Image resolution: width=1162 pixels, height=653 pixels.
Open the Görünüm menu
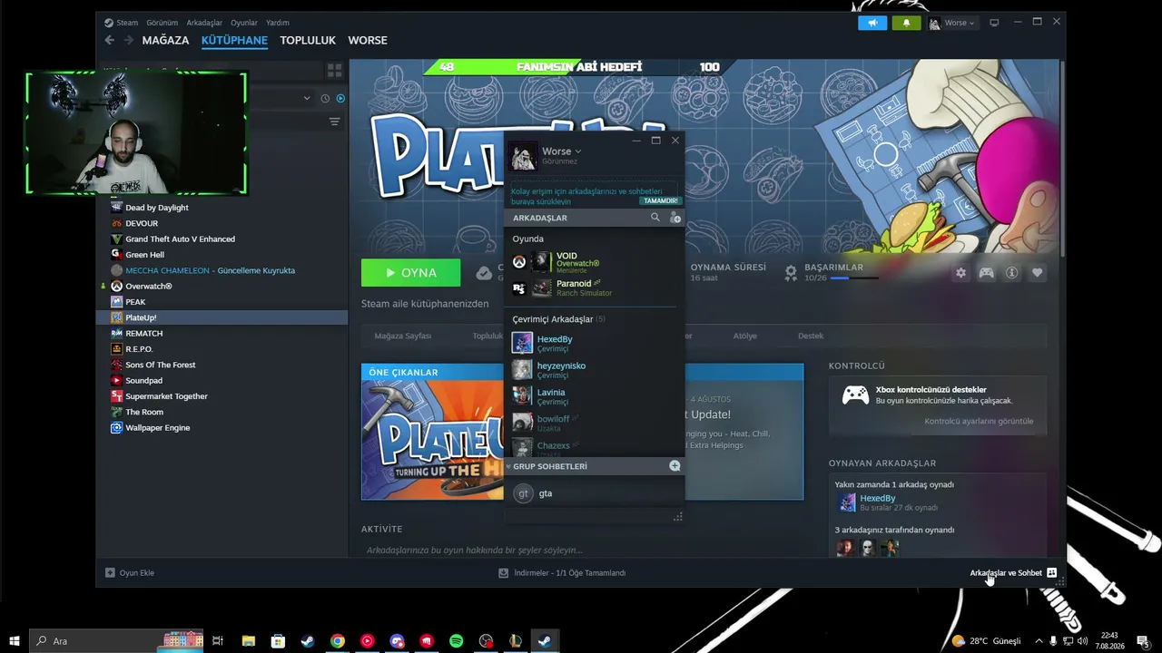tap(162, 23)
